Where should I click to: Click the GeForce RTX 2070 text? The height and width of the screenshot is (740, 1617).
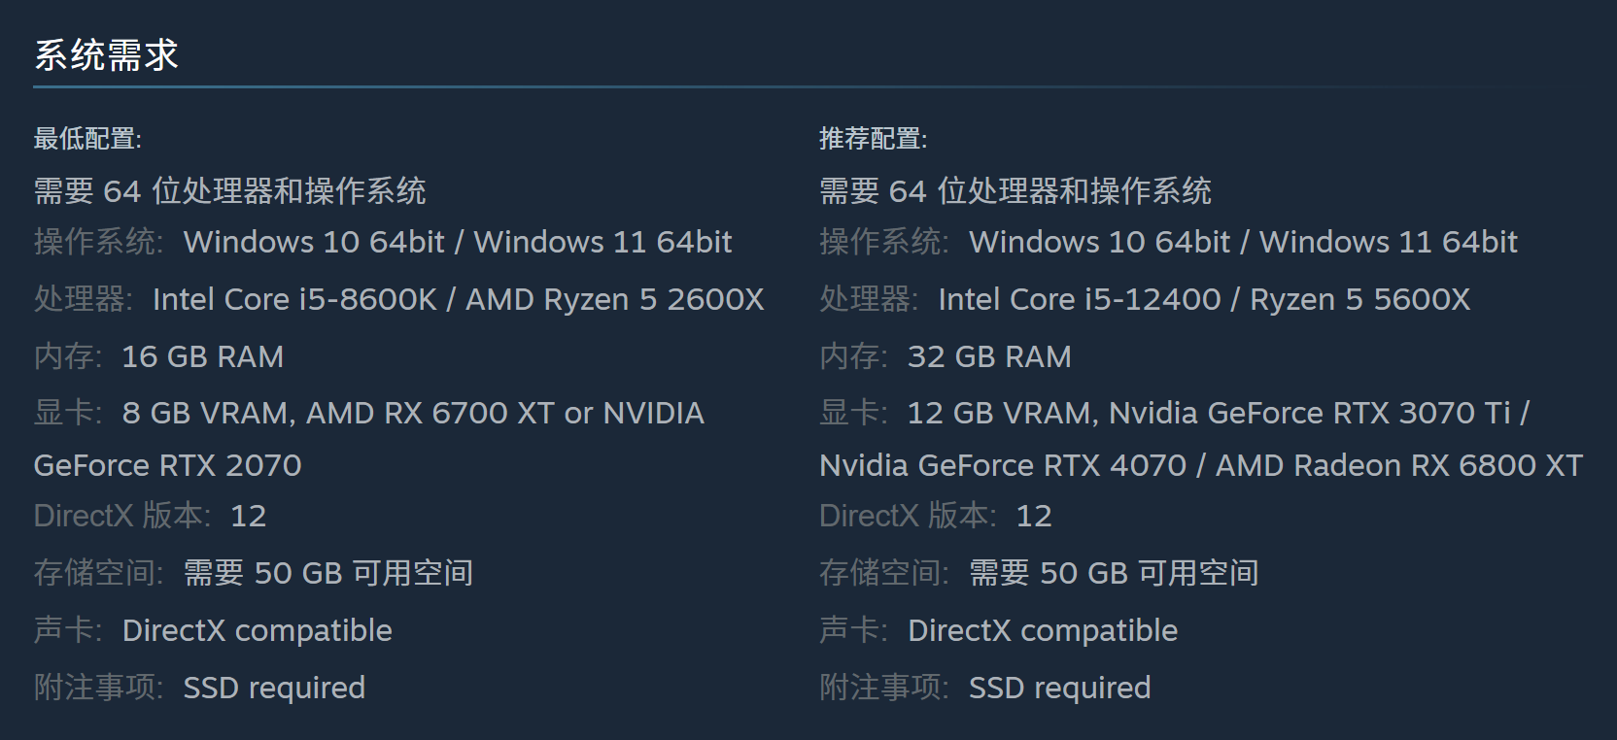coord(167,465)
